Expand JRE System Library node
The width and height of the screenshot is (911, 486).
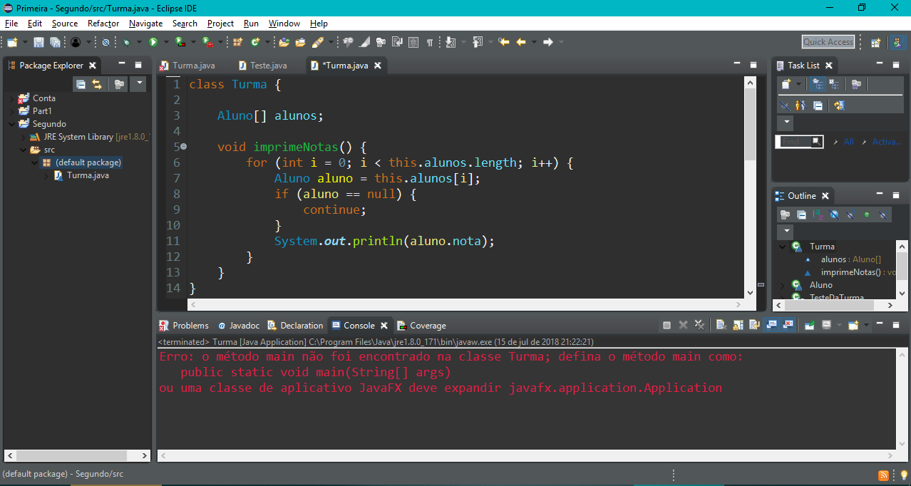point(24,137)
